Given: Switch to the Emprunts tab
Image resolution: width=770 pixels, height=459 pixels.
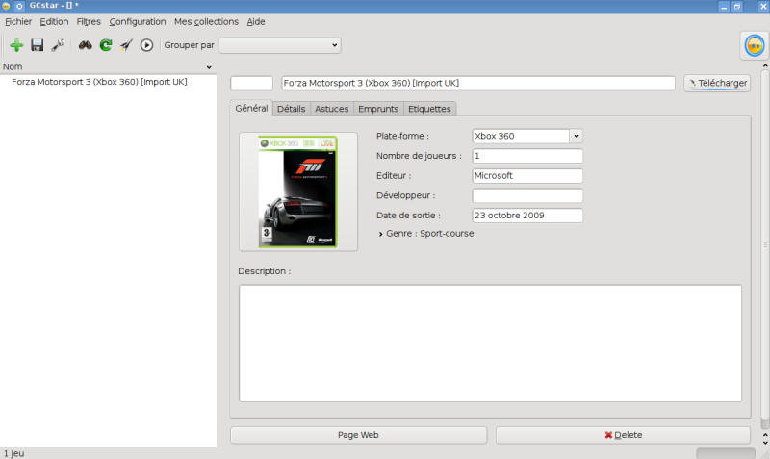Looking at the screenshot, I should (378, 109).
